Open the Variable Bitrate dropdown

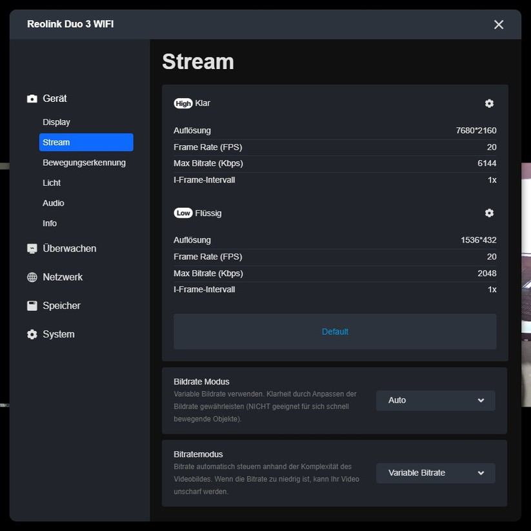click(435, 473)
